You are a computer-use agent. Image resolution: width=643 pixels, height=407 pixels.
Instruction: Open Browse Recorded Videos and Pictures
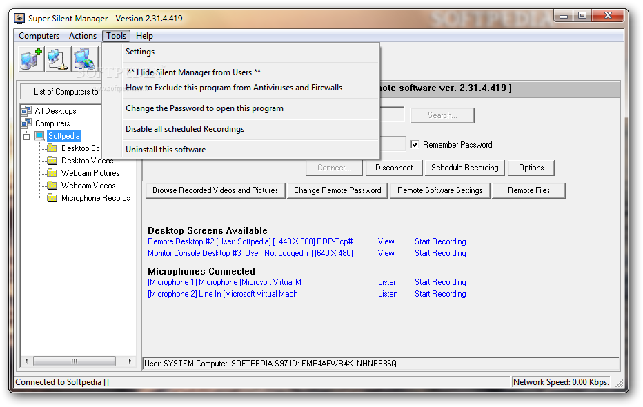click(x=215, y=190)
